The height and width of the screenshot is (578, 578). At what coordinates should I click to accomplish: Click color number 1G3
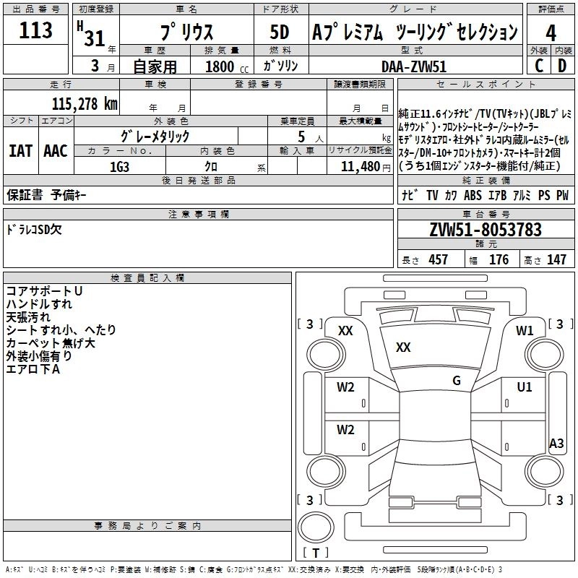pyautogui.click(x=119, y=167)
